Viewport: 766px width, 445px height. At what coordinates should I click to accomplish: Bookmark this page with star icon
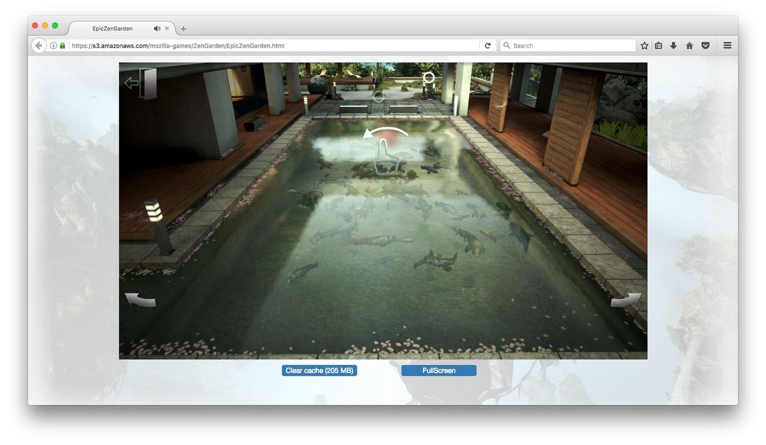(x=645, y=45)
